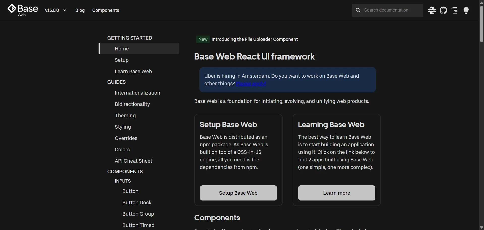Image resolution: width=484 pixels, height=230 pixels.
Task: Click the Base Web React UI framework heading
Action: (x=254, y=56)
